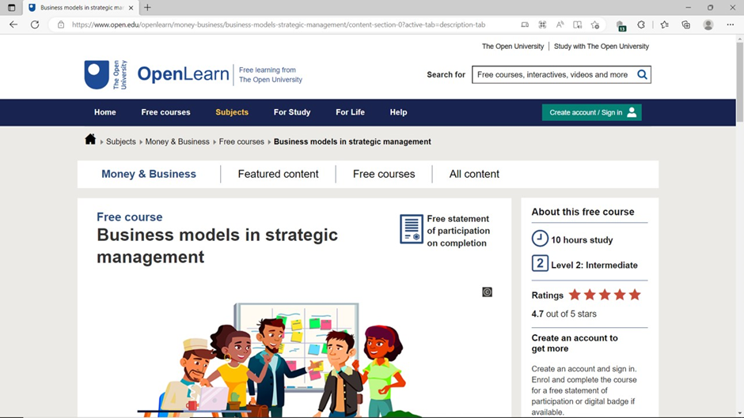Image resolution: width=744 pixels, height=418 pixels.
Task: Open For Study navigation menu
Action: click(292, 112)
